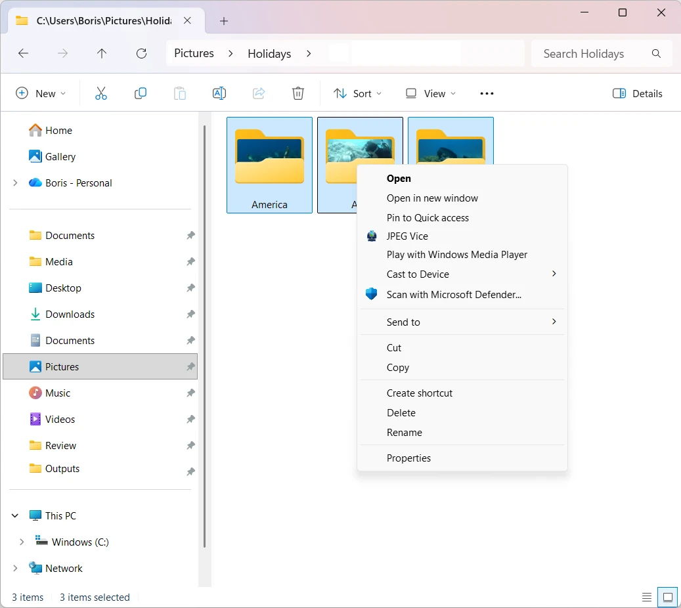Image resolution: width=681 pixels, height=608 pixels.
Task: Open the New item dropdown
Action: (x=41, y=93)
